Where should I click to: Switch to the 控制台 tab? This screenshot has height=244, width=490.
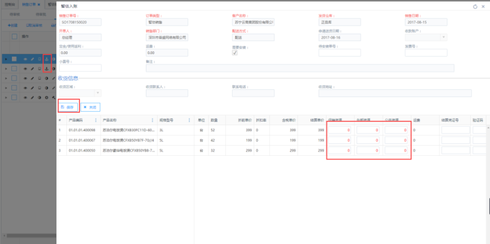point(9,4)
